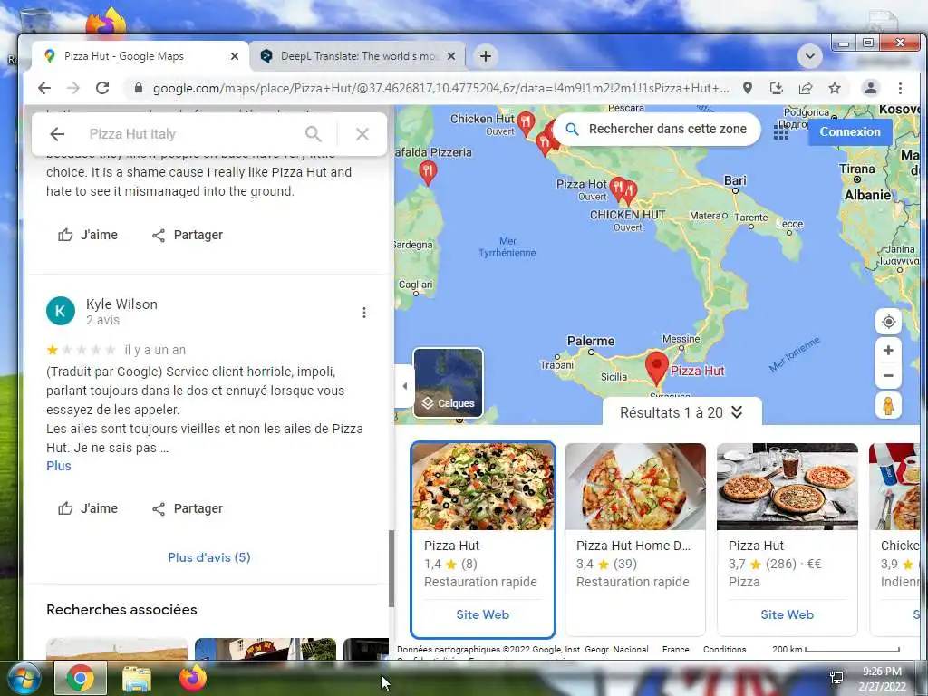Viewport: 928px width, 696px height.
Task: Select the Pizza Hut Home D... result card
Action: [635, 539]
